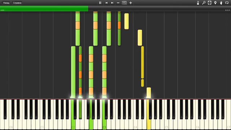Viewport: 231px width, 130px height.
Task: Click the C4 white piano key
Action: (x=136, y=124)
